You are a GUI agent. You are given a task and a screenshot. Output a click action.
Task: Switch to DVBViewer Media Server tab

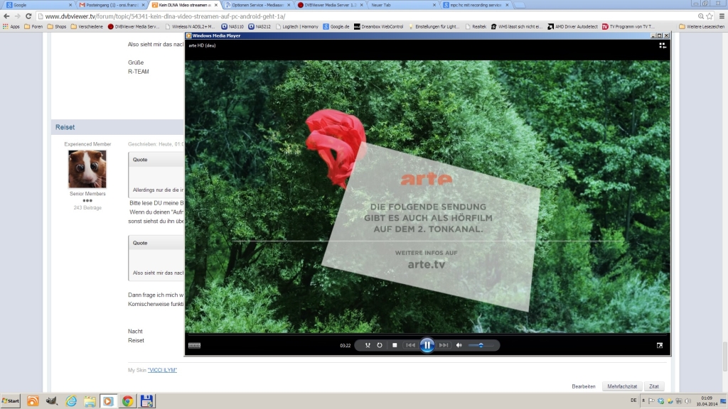point(330,5)
